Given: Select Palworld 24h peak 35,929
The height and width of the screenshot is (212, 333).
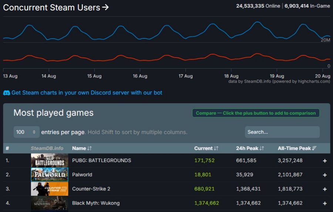Looking at the screenshot, I should (245, 174).
